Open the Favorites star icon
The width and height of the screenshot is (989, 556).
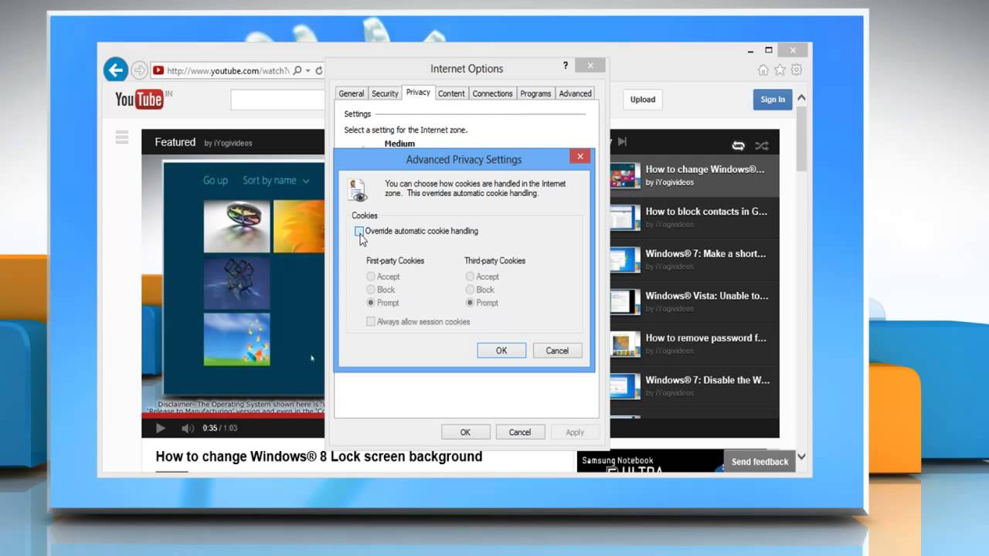780,70
